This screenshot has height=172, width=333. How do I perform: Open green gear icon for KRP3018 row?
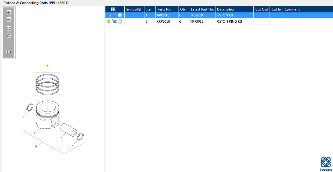[109, 21]
